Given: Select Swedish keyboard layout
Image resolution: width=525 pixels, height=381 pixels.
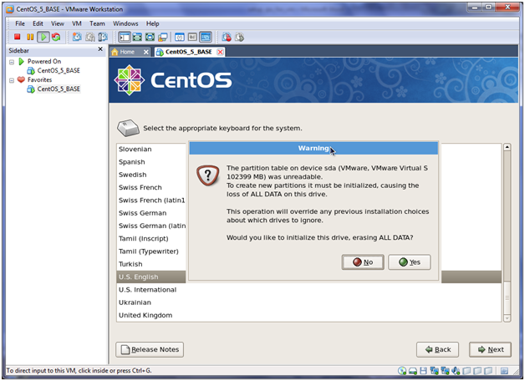Looking at the screenshot, I should [x=133, y=175].
